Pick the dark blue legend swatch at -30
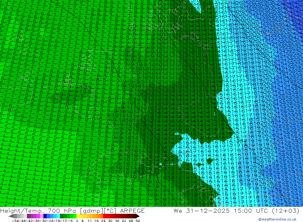The image size is (303, 222). coord(45,216)
